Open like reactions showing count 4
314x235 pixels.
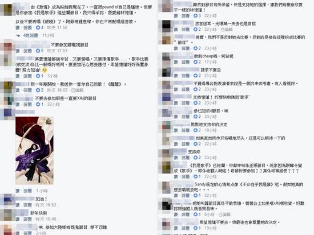(39, 27)
